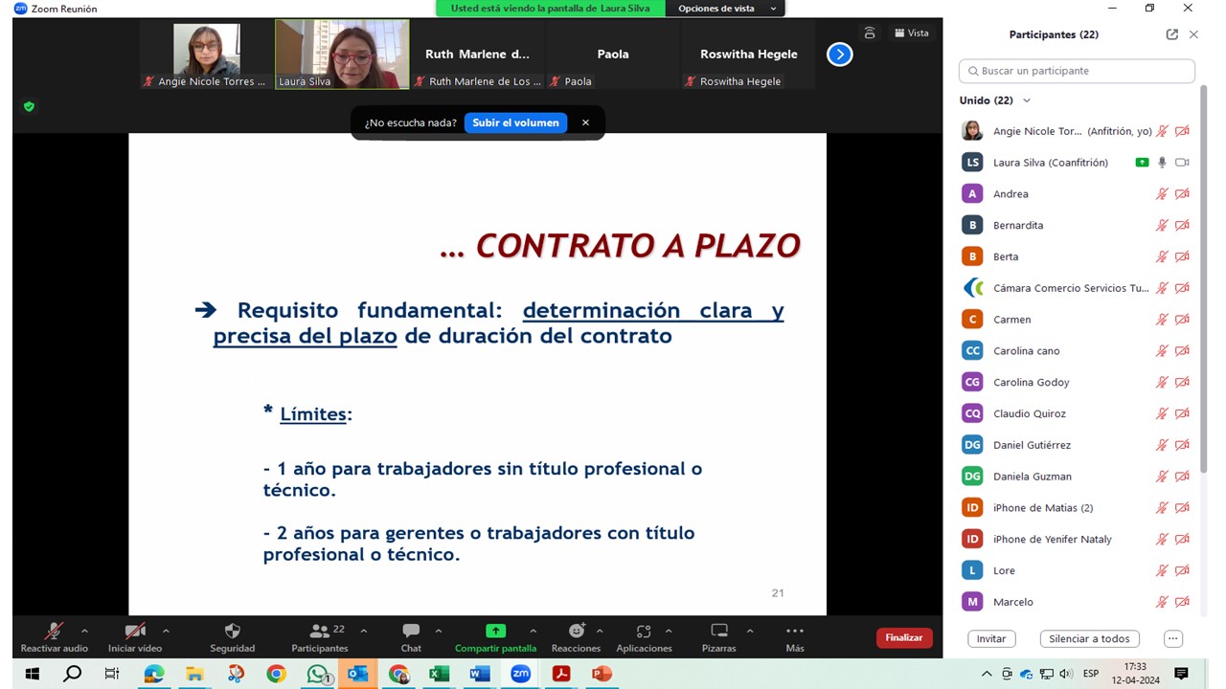Viewport: 1226px width, 689px height.
Task: Toggle Laura Silva's microphone icon in list
Action: [x=1162, y=163]
